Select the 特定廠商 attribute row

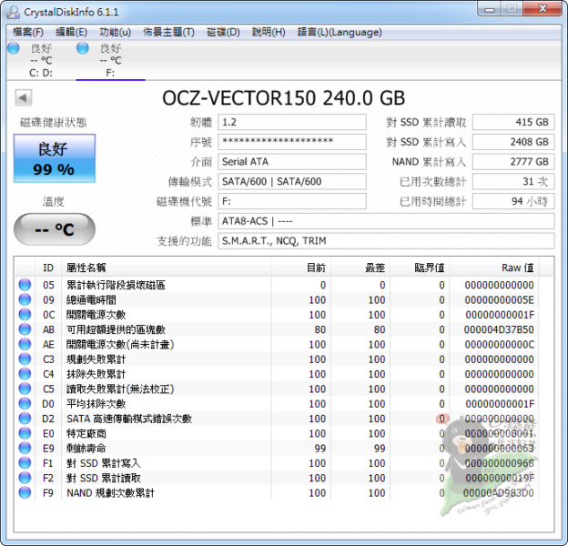[x=277, y=433]
